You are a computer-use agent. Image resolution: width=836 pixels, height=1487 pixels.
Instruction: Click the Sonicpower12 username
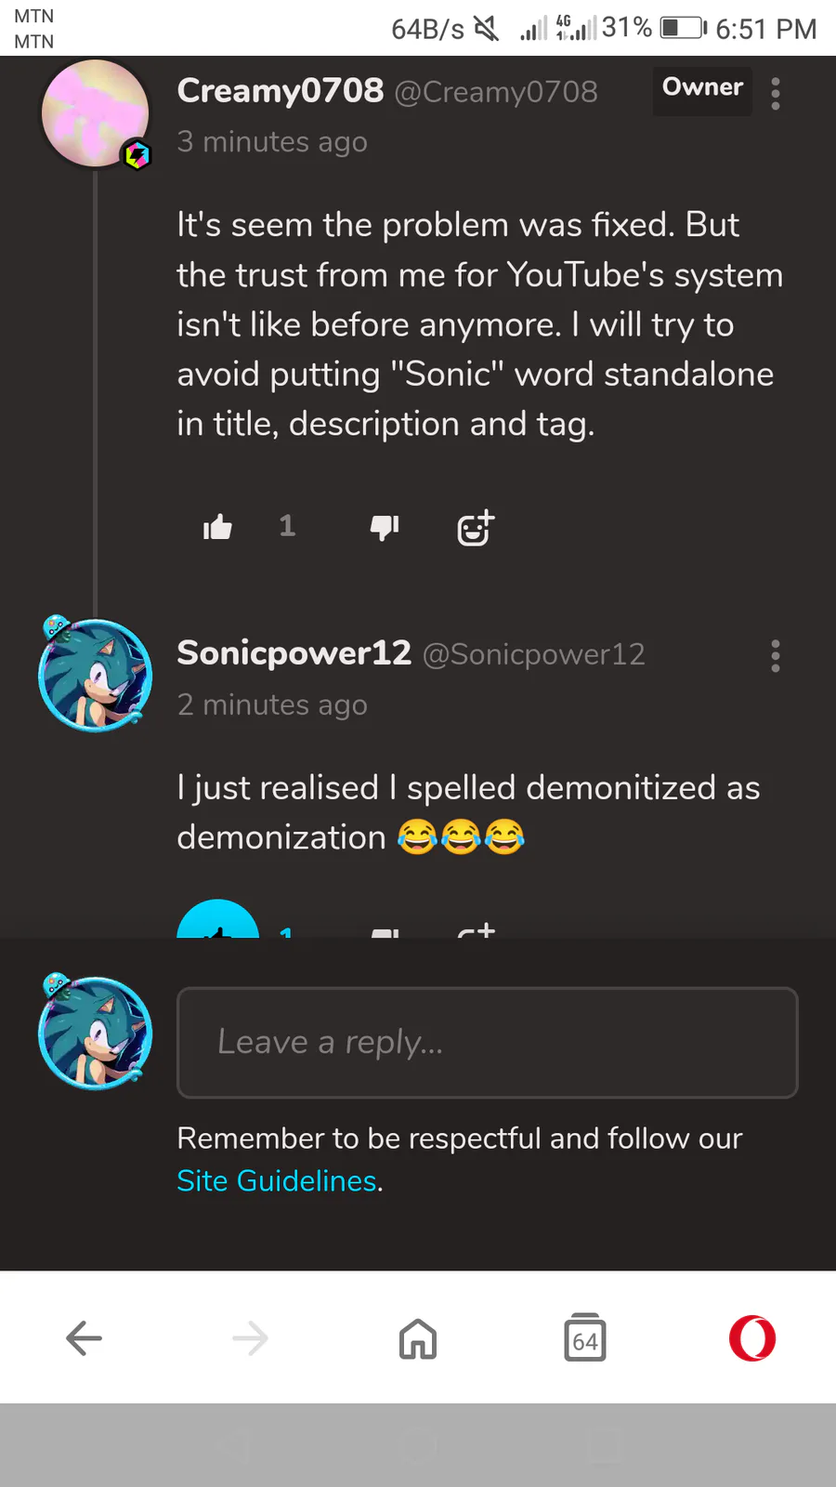[x=294, y=653]
